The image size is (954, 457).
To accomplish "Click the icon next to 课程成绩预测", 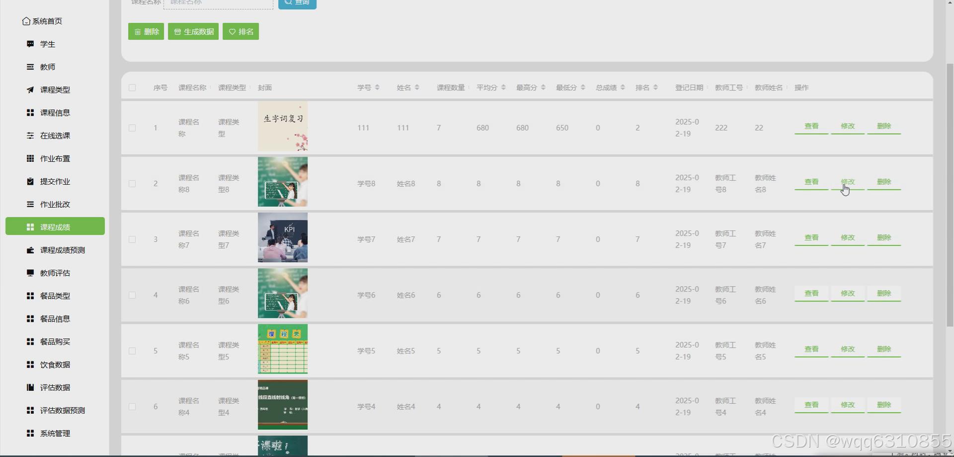I will [x=30, y=250].
